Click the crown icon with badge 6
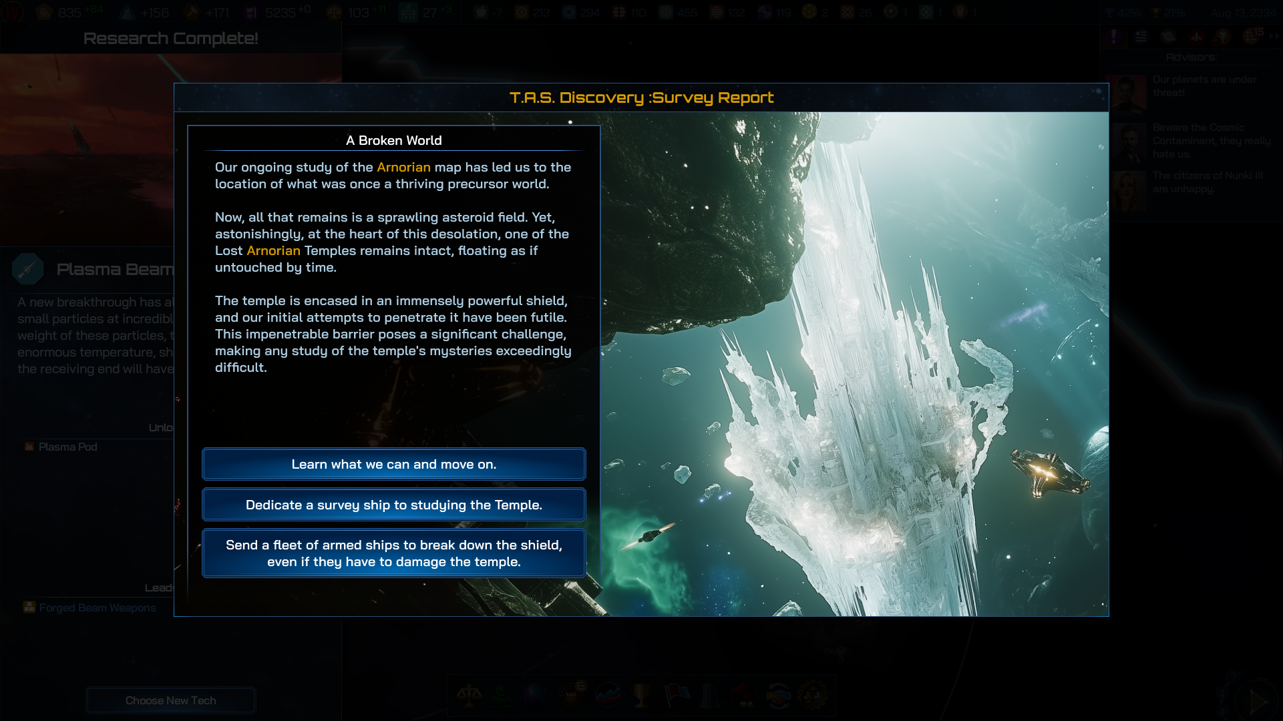 coord(572,696)
